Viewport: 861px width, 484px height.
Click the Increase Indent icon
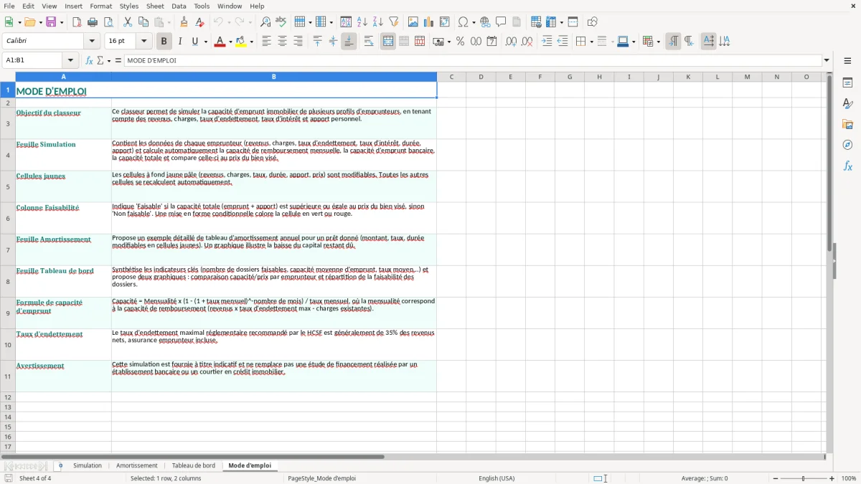tap(547, 42)
